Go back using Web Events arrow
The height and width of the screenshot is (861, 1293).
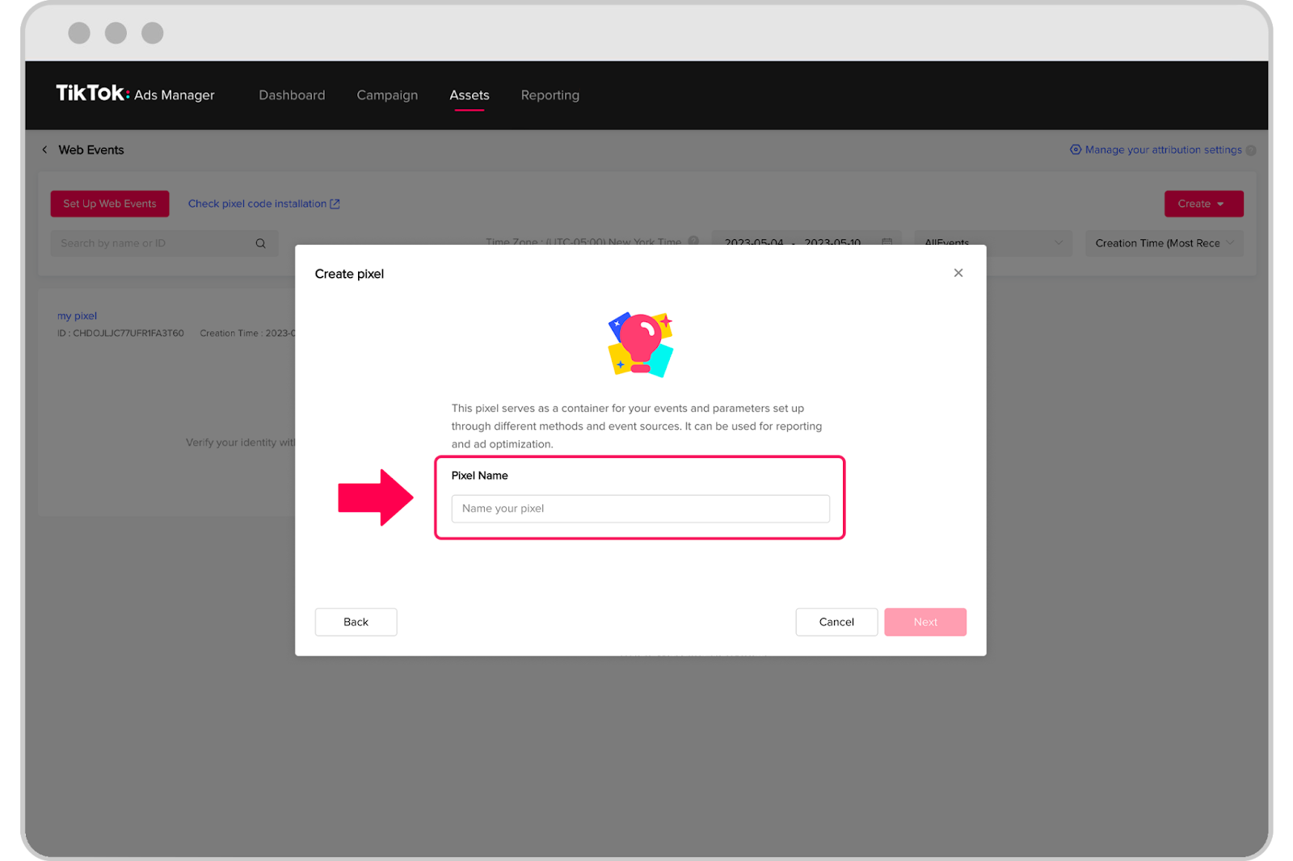tap(44, 150)
